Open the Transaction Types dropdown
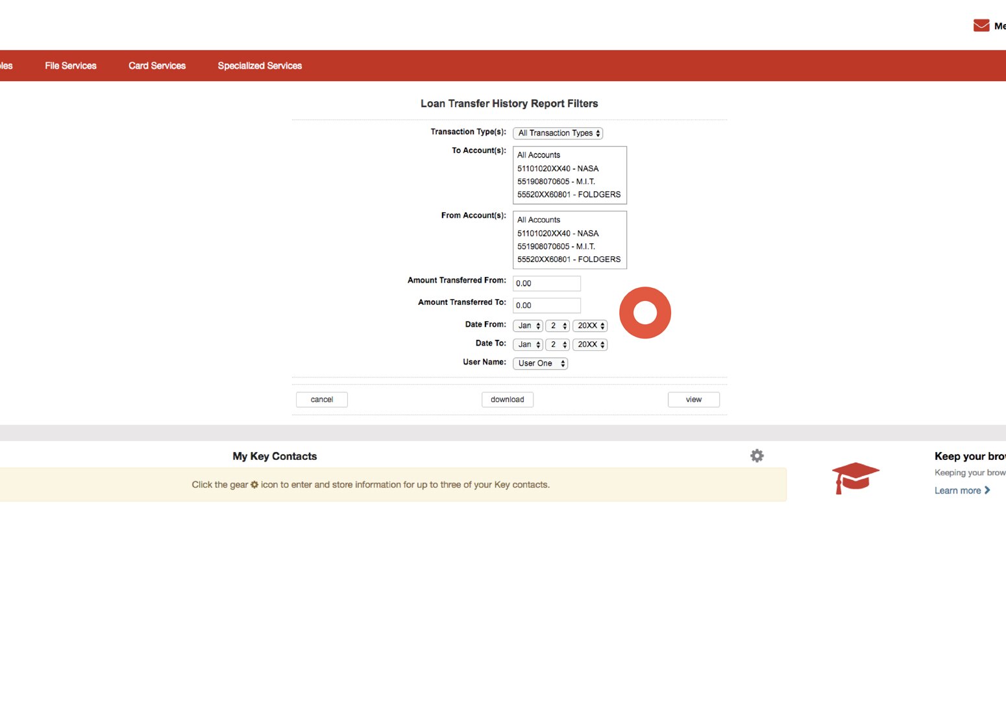The image size is (1006, 705). click(x=557, y=133)
